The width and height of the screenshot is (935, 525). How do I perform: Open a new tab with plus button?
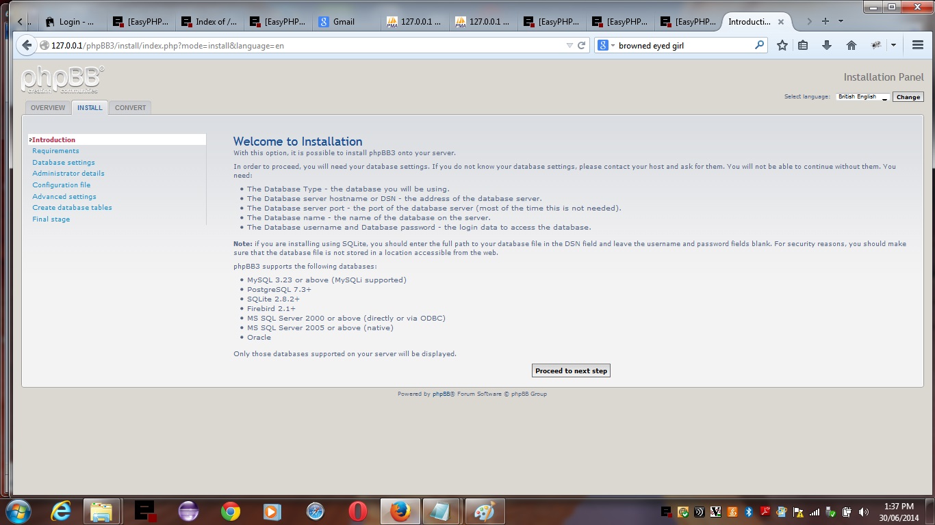825,21
